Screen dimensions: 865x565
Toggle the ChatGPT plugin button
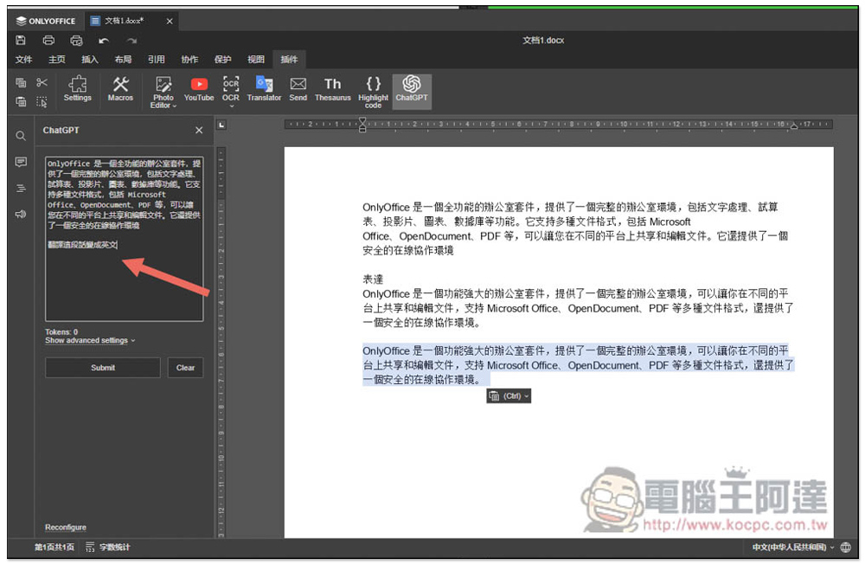[412, 91]
